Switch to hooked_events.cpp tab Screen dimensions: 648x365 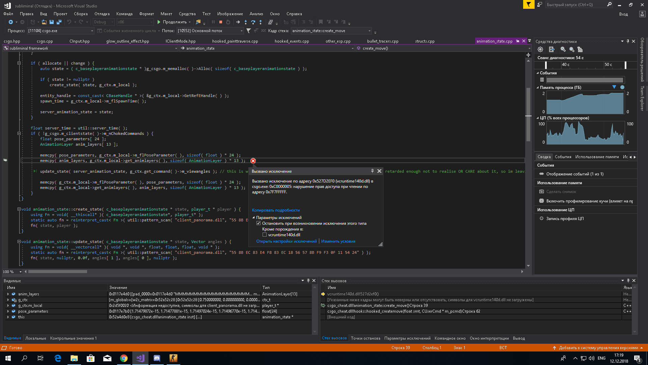(292, 41)
